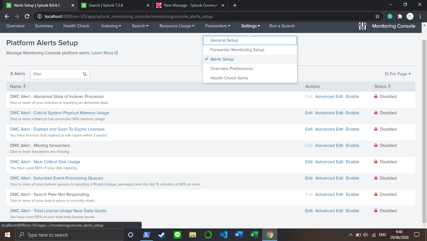Open the Chrome three-dot menu
This screenshot has height=241, width=427.
[x=420, y=16]
